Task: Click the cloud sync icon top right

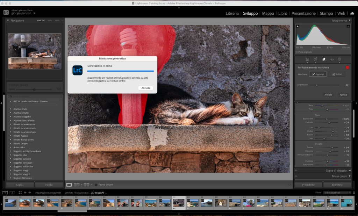Action: 351,13
